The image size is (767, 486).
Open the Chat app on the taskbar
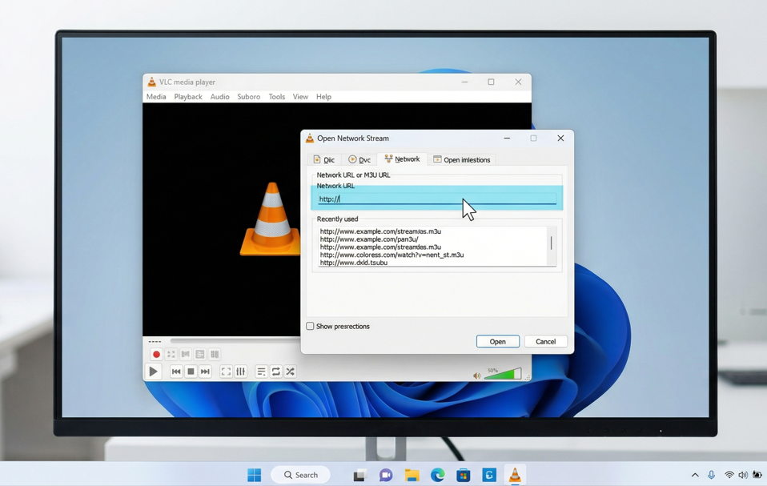pyautogui.click(x=385, y=475)
